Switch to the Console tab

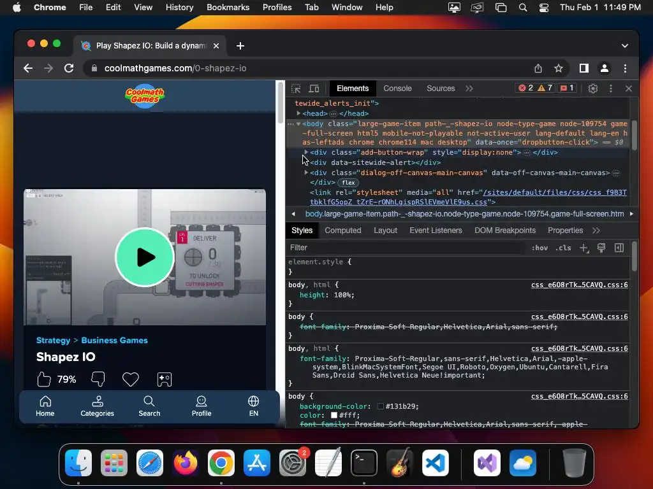(x=397, y=89)
